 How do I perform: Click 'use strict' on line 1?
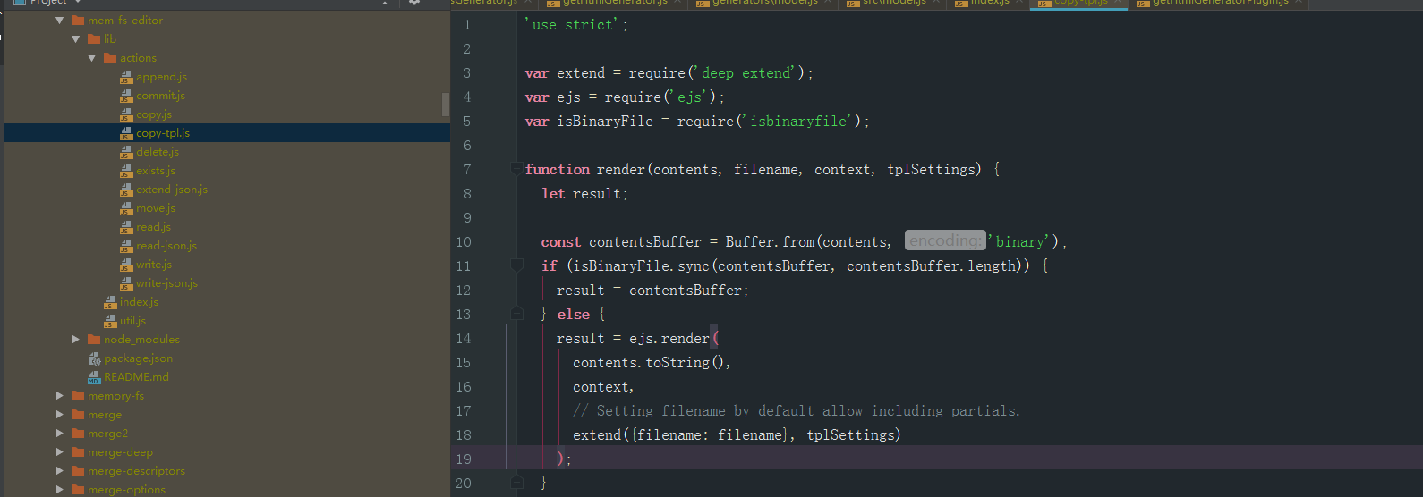(x=573, y=25)
